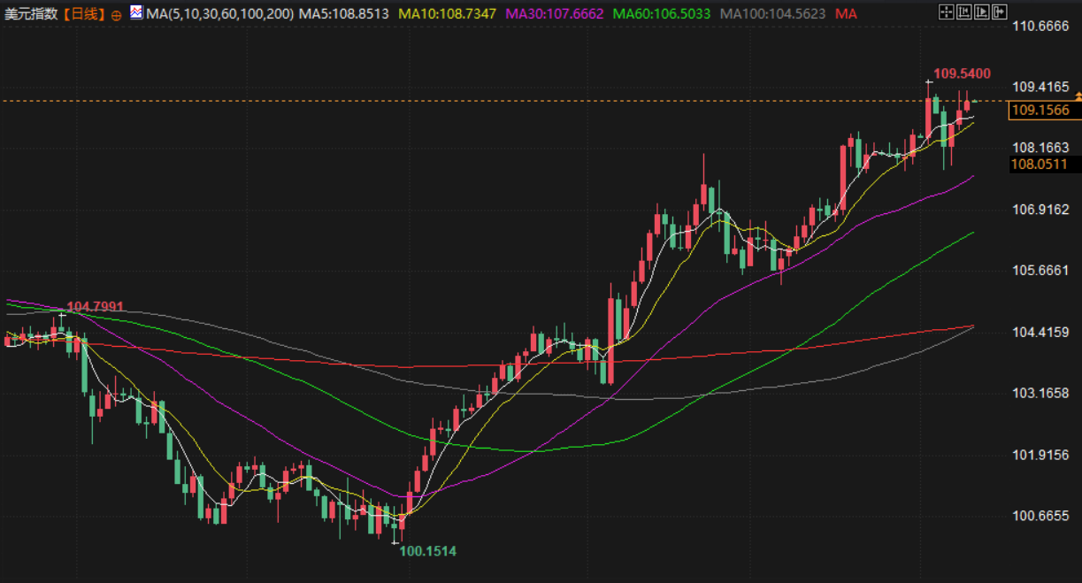Click the 109.5400 high price marker
This screenshot has width=1082, height=583.
point(962,73)
